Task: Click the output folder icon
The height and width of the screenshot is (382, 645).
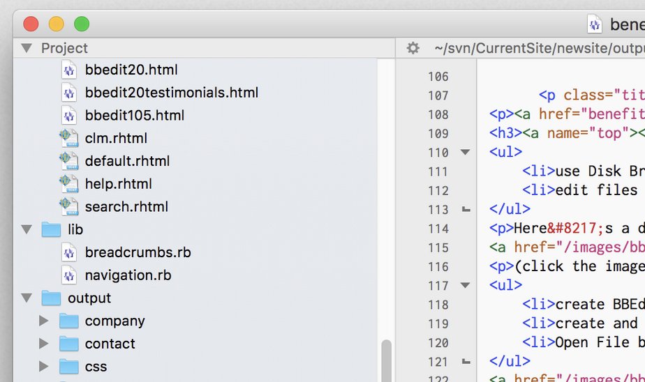Action: point(52,298)
